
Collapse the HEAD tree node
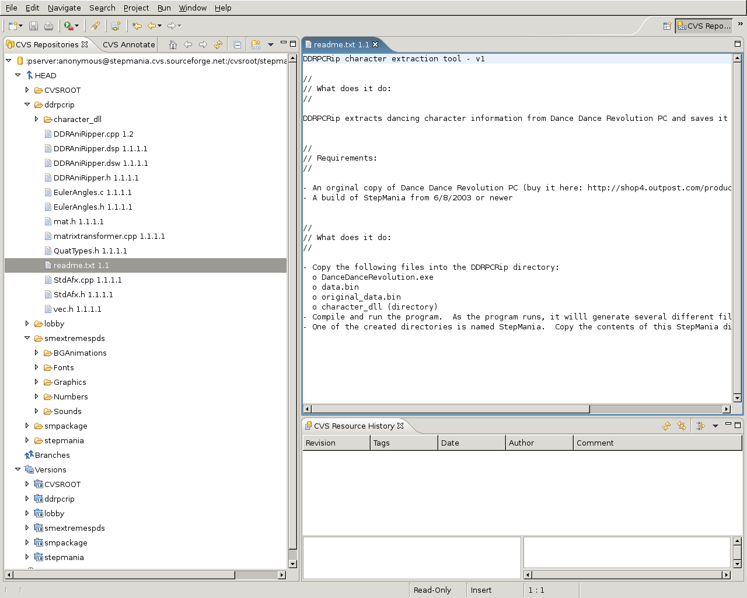tap(18, 75)
